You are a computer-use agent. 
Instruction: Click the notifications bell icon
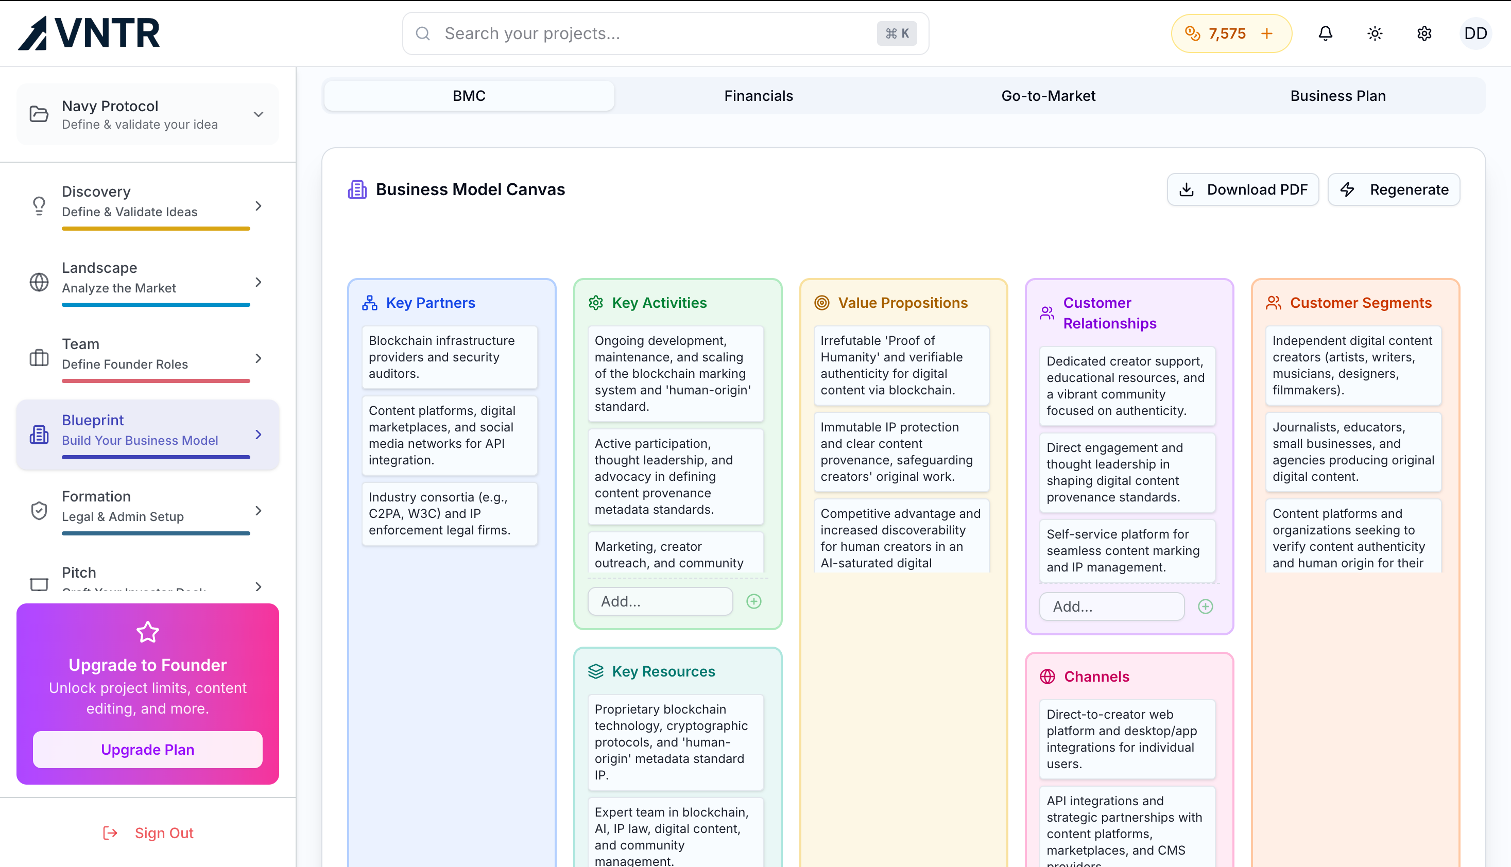pyautogui.click(x=1325, y=33)
